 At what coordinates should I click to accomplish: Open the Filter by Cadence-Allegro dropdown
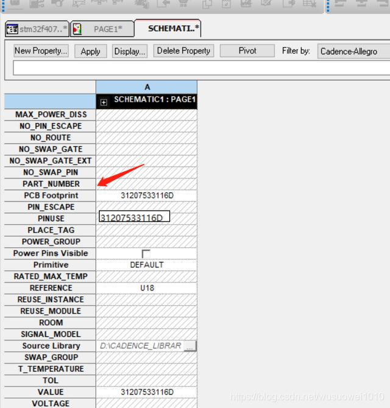(x=353, y=51)
